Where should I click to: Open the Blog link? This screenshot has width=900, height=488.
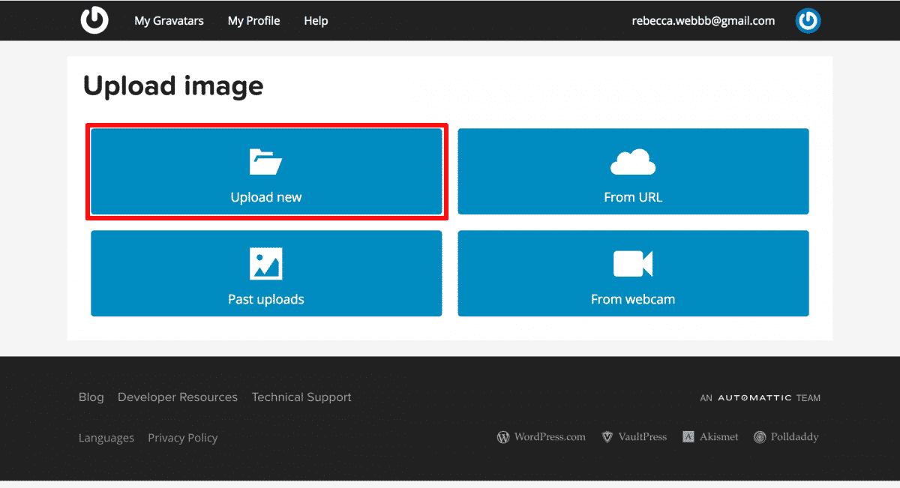(x=91, y=397)
